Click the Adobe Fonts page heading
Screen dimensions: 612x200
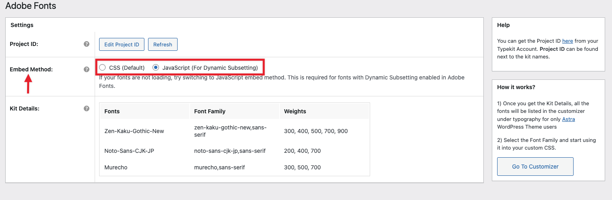point(31,6)
